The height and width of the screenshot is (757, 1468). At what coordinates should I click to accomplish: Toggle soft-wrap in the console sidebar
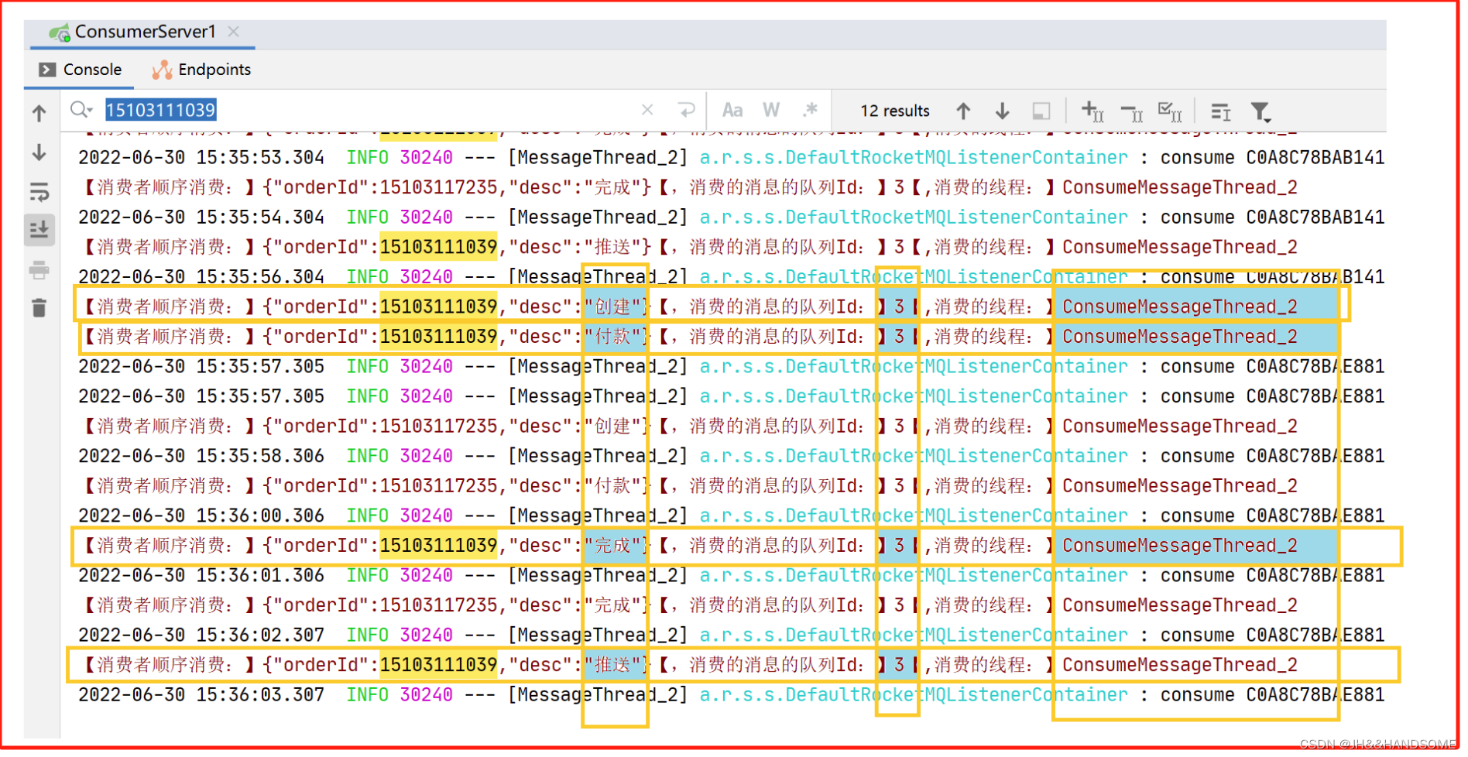coord(39,191)
